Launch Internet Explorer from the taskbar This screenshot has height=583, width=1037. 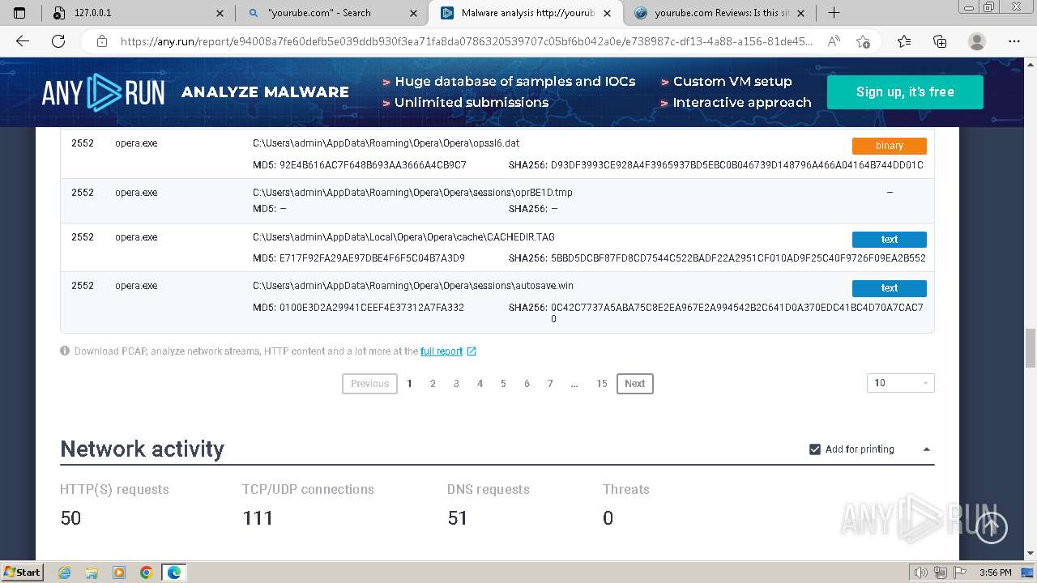[x=65, y=572]
